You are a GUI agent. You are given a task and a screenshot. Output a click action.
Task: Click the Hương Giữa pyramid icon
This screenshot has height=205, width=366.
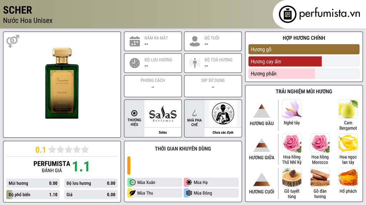point(262,145)
